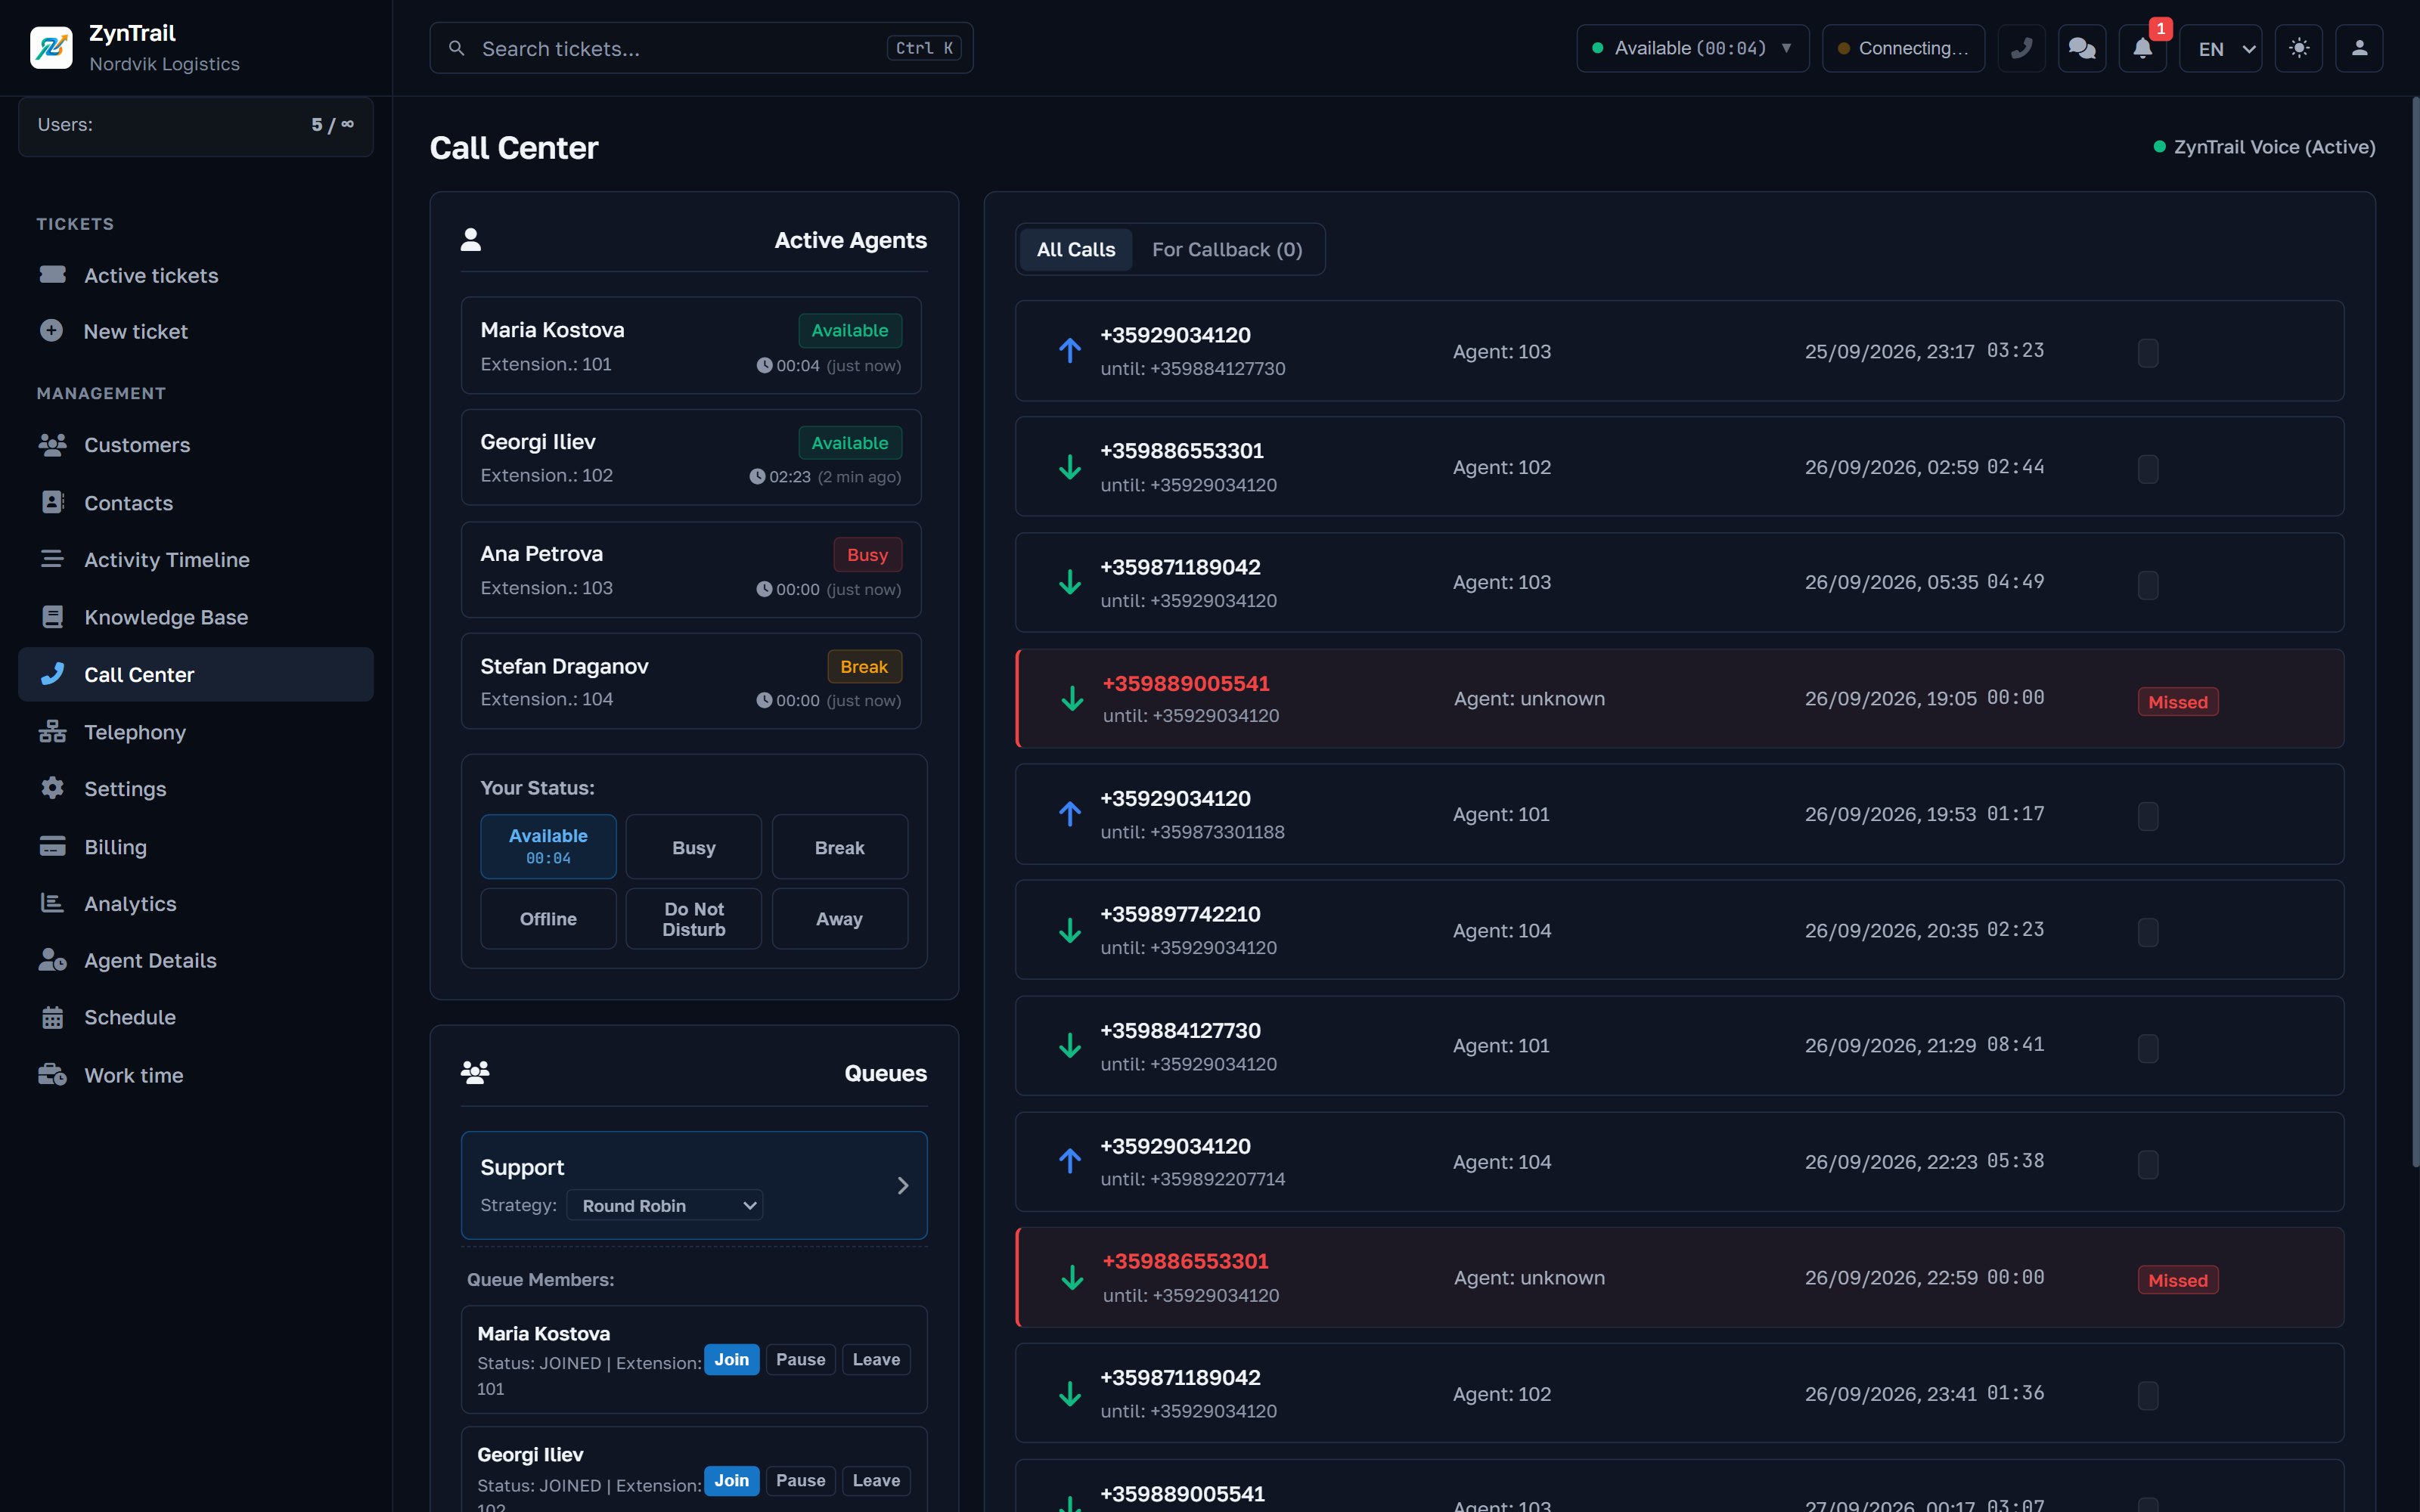The height and width of the screenshot is (1512, 2420).
Task: Click the Missed badge on the 22:59 call
Action: 2178,1280
